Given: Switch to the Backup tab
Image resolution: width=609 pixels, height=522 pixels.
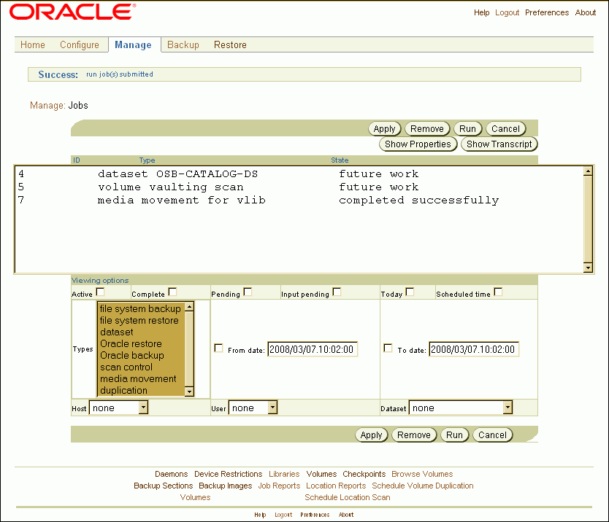Looking at the screenshot, I should point(183,45).
